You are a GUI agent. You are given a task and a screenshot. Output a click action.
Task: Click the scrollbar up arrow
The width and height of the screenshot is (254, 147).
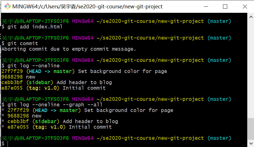tap(251, 17)
